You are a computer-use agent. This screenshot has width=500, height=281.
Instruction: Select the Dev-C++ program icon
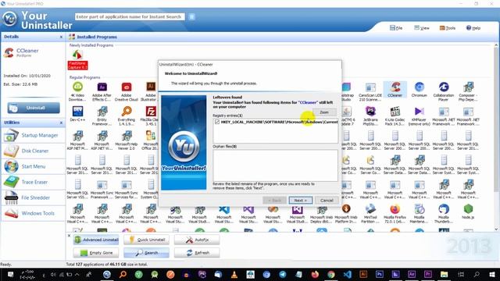point(77,114)
